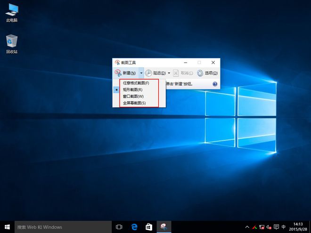
Task: Expand hidden system tray icons chevron
Action: [x=247, y=227]
